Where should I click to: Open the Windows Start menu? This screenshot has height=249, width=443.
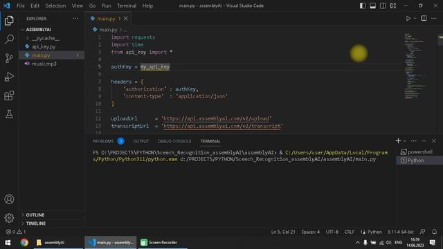click(x=8, y=243)
